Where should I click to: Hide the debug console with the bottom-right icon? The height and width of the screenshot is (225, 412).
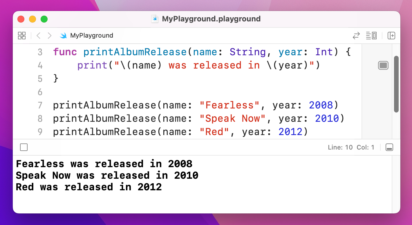(x=389, y=147)
